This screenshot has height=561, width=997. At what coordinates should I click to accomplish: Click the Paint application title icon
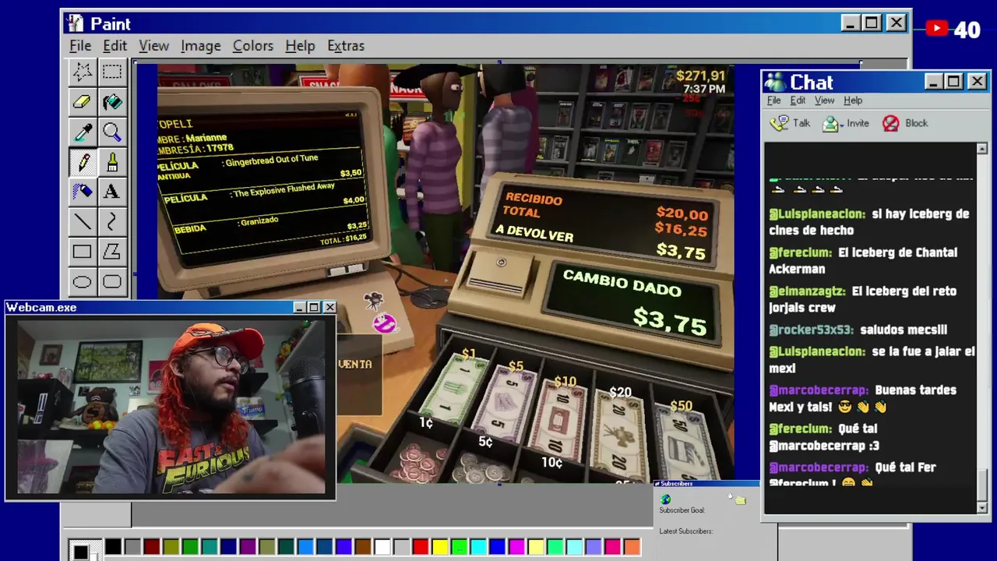[x=74, y=23]
